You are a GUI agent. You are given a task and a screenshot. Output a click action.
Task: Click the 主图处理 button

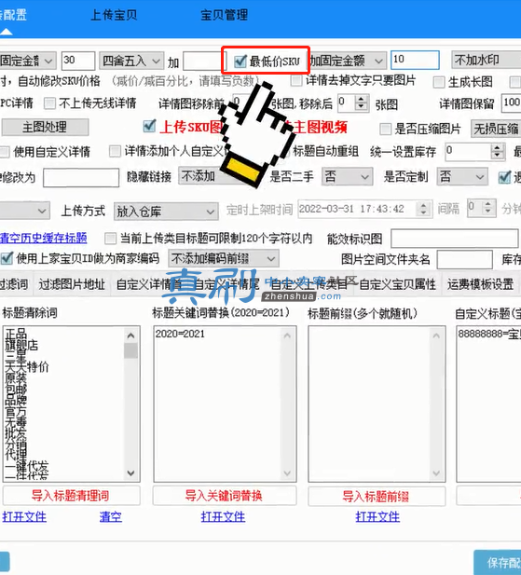(x=45, y=128)
